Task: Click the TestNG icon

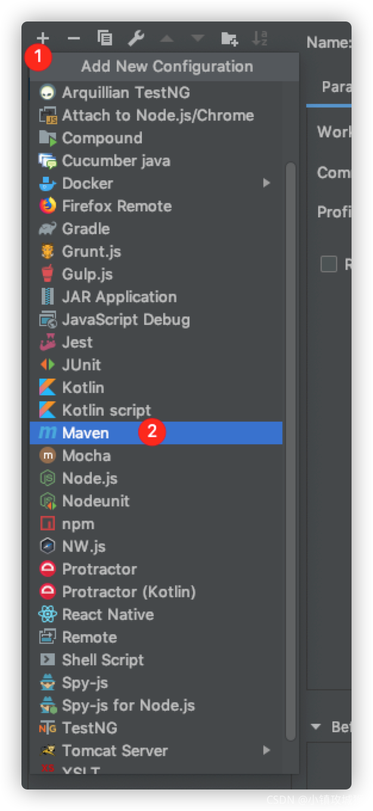Action: click(48, 728)
